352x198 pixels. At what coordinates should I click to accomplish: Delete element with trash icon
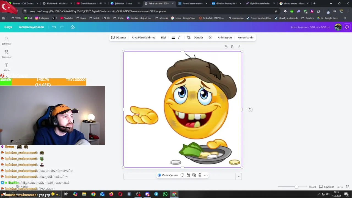point(200,175)
